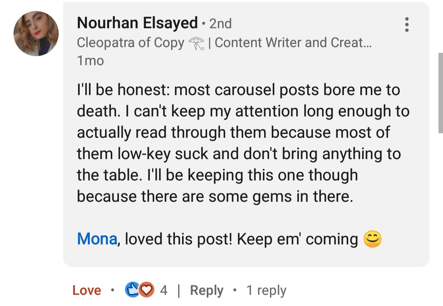The height and width of the screenshot is (306, 443).
Task: Open the three-dot comment options menu
Action: coord(406,25)
